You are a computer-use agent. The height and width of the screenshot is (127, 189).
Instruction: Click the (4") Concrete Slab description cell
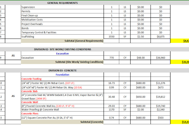point(62,97)
